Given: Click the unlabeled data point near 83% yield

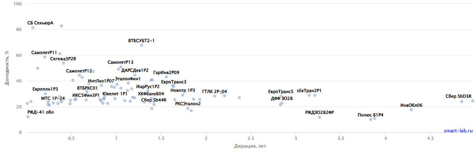Looking at the screenshot, I should [x=61, y=26].
